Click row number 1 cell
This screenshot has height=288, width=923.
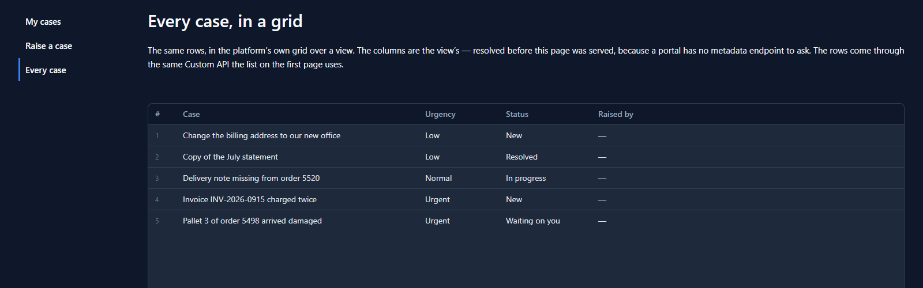[157, 136]
